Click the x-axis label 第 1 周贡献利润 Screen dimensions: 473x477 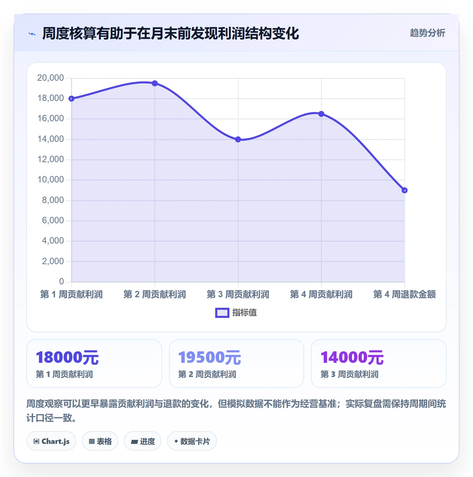tap(71, 294)
